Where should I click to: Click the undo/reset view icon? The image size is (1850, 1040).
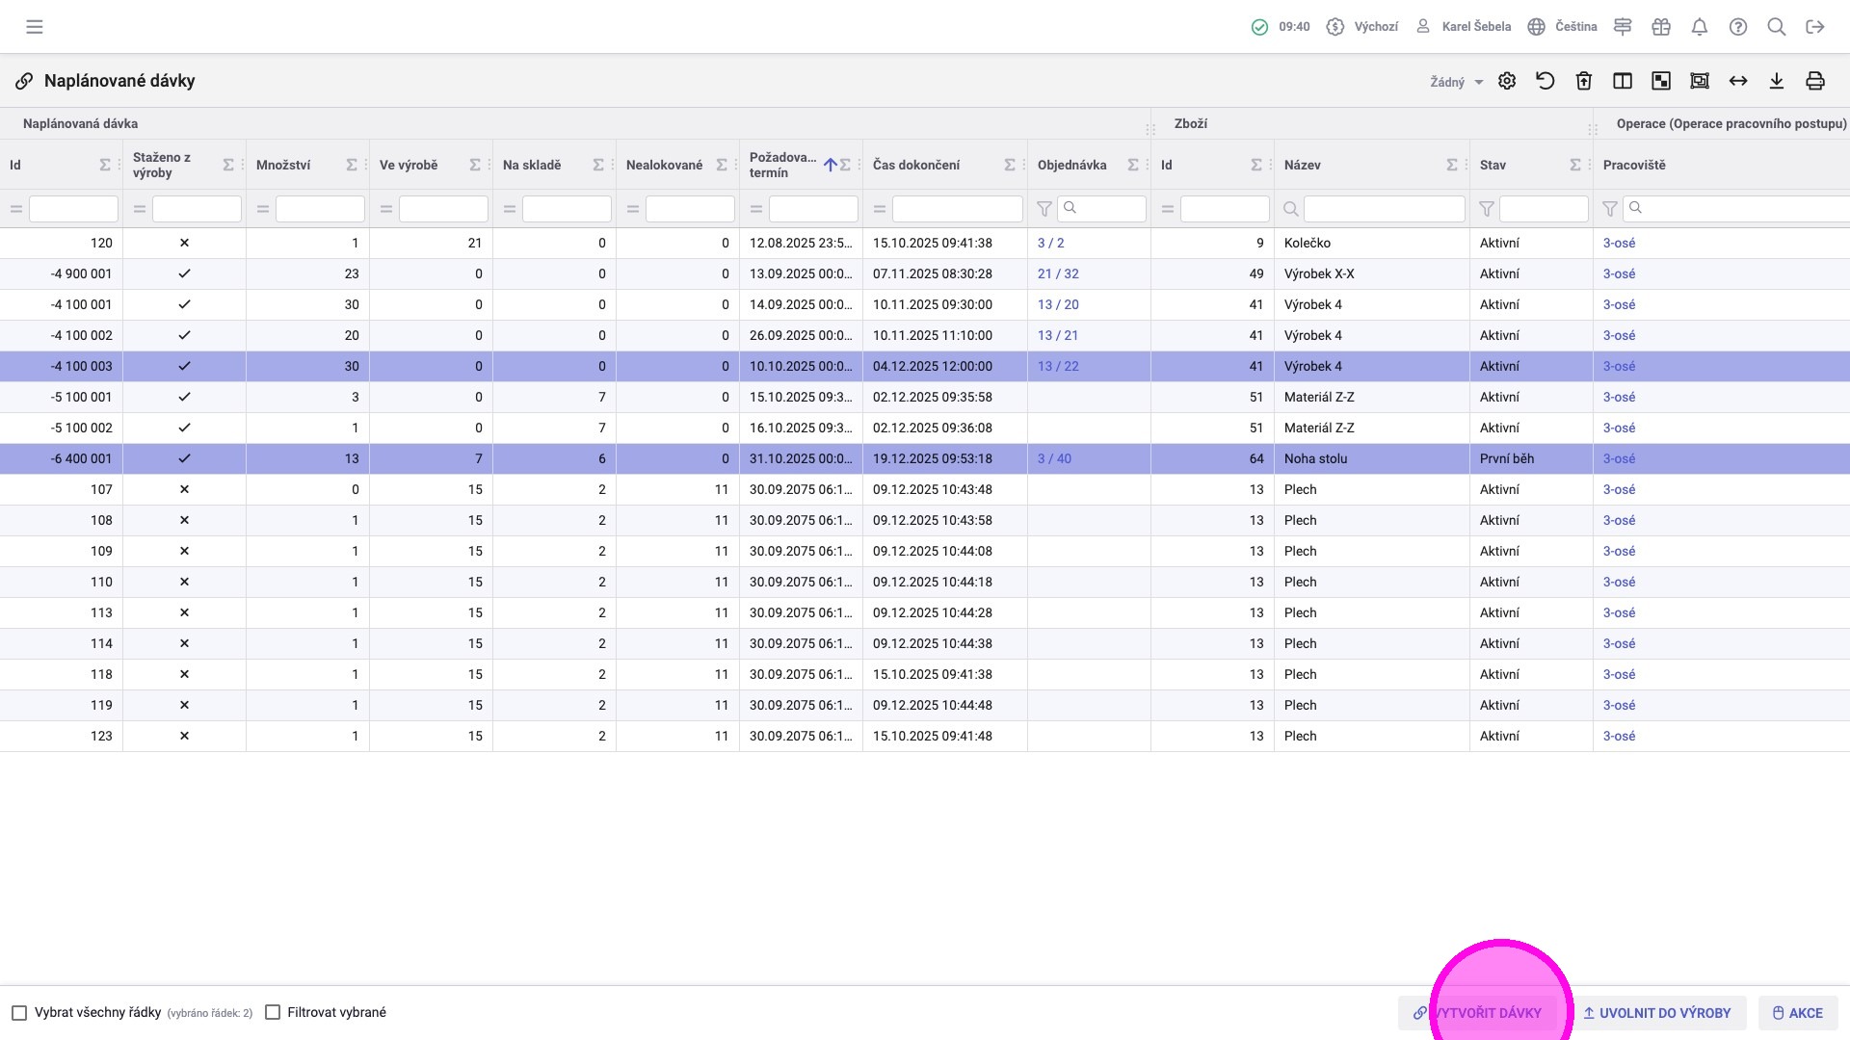pos(1546,81)
